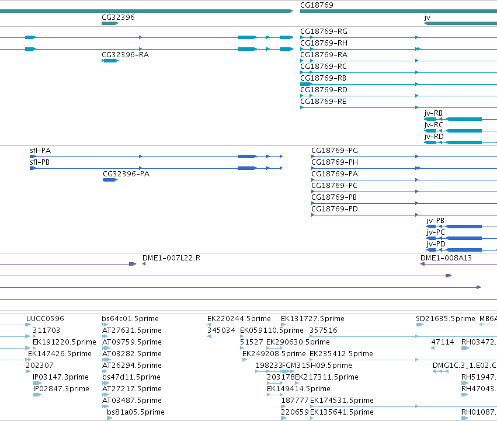
Task: Select EST UUGC0596
Action: pos(45,319)
